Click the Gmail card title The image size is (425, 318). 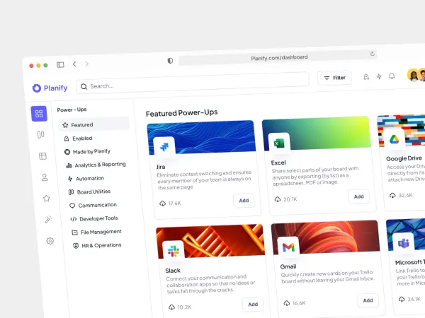tap(288, 266)
